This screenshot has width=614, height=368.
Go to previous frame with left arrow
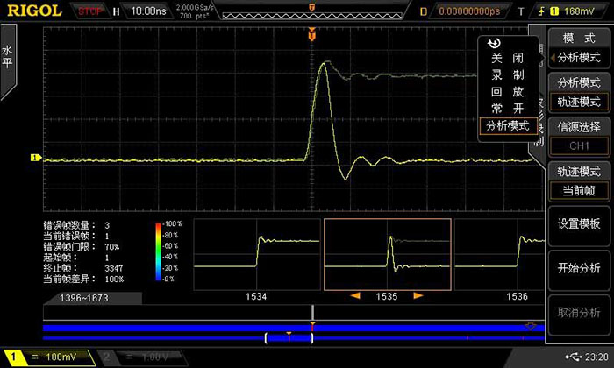(355, 296)
